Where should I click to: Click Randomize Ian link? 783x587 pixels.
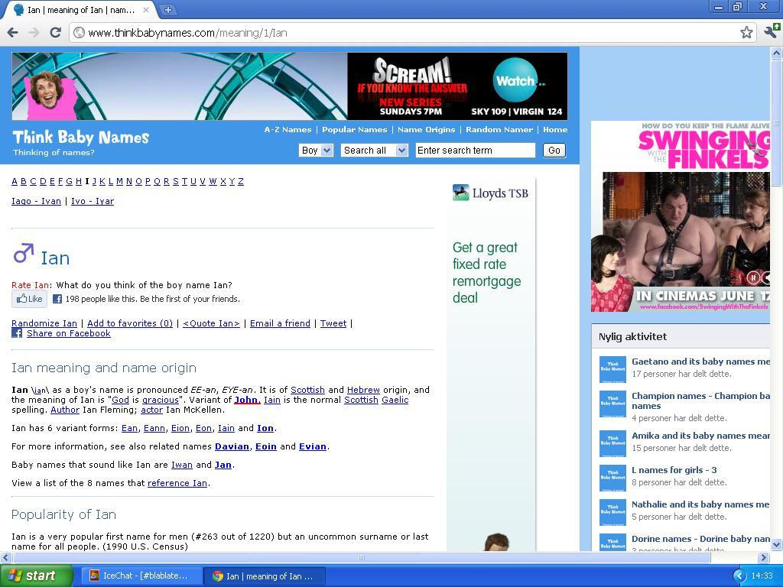click(44, 323)
